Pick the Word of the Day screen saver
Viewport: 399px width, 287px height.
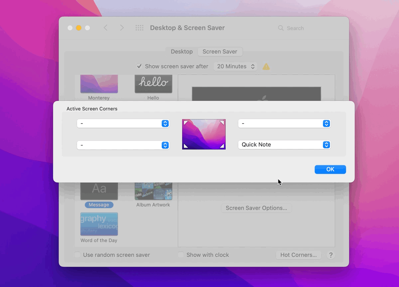[99, 224]
